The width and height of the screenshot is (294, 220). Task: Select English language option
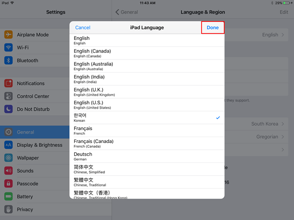(x=147, y=40)
